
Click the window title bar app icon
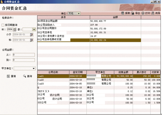pos(2,2)
